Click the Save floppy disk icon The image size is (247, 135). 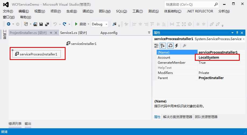(x=41, y=24)
